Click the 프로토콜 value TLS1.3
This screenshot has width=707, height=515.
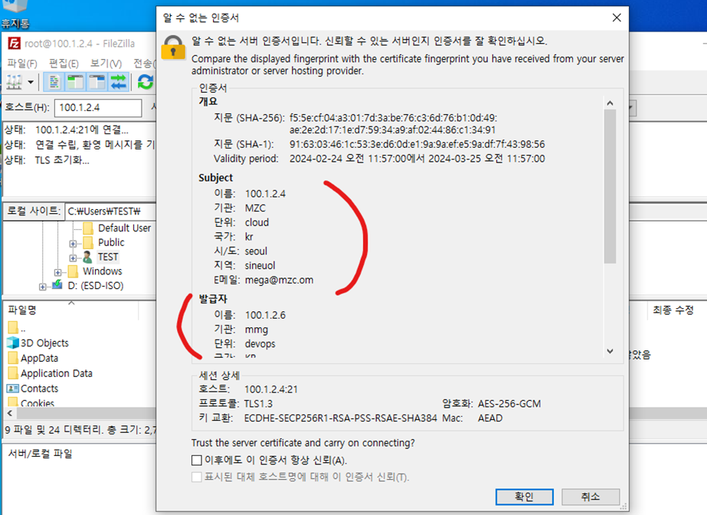pyautogui.click(x=258, y=404)
